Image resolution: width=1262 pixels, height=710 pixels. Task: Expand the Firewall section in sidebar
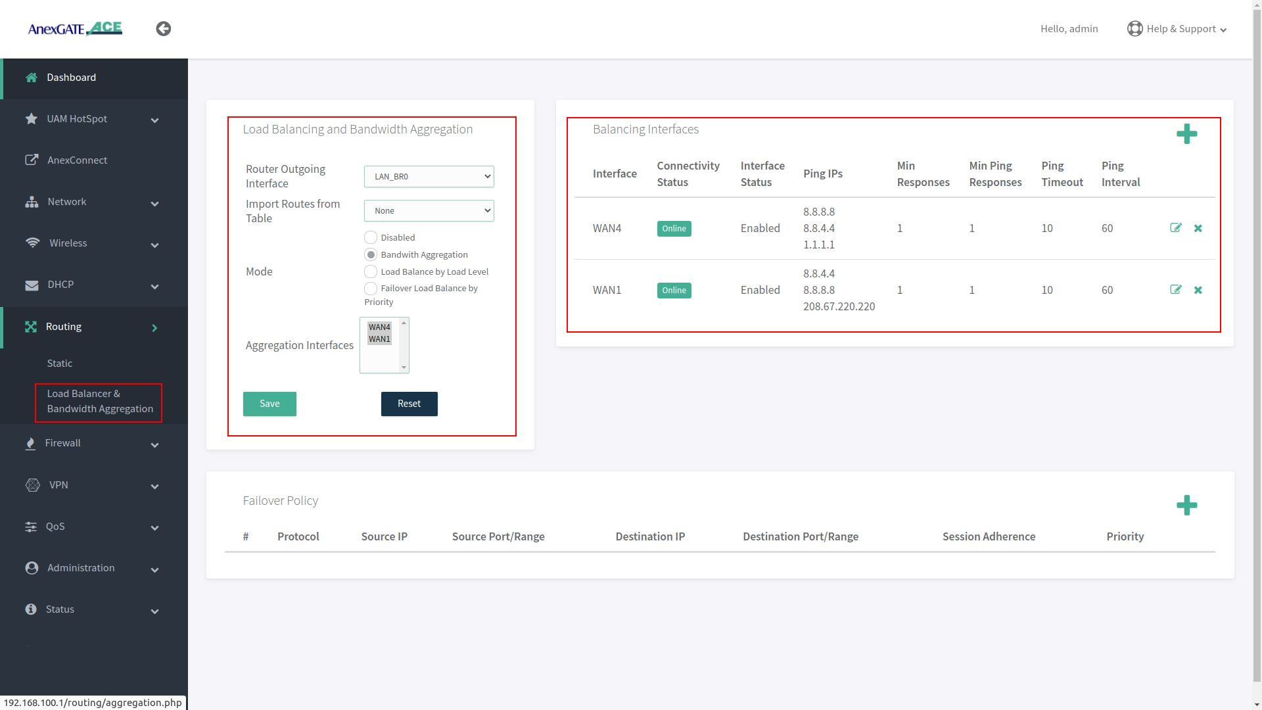[62, 443]
